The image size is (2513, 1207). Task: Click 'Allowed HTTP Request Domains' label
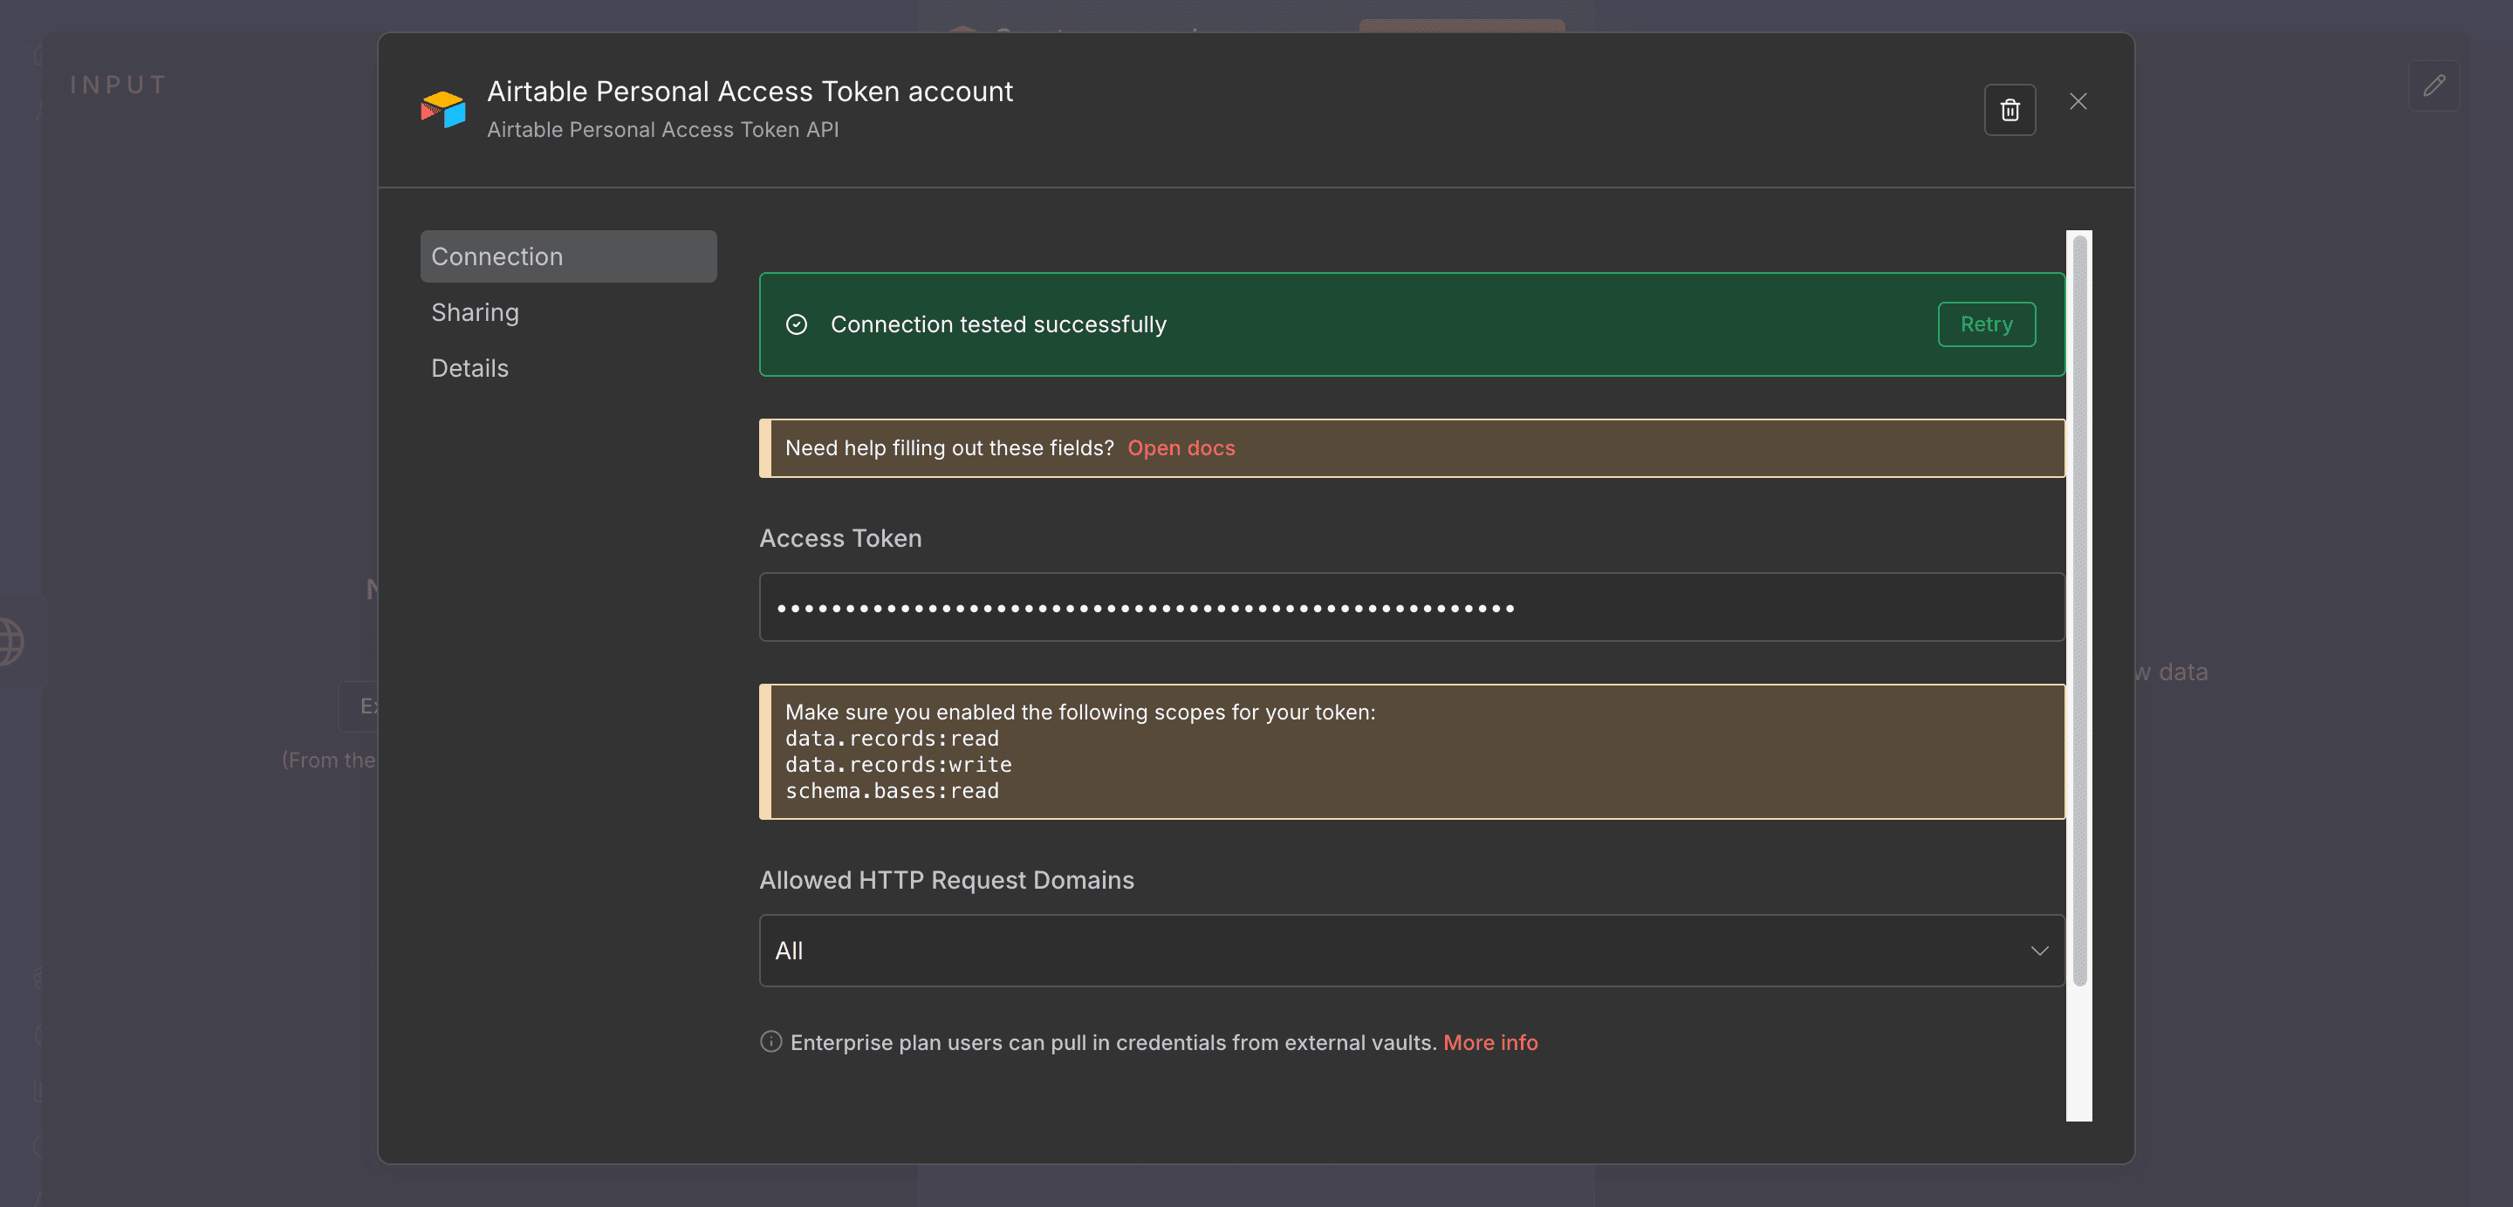click(946, 880)
